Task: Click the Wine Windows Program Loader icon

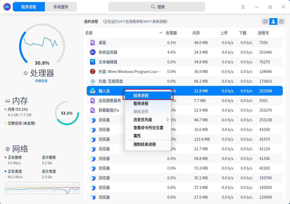Action: [x=93, y=71]
